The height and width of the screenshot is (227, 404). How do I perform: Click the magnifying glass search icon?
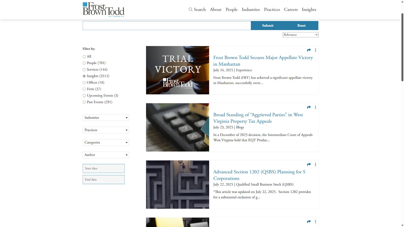click(191, 10)
